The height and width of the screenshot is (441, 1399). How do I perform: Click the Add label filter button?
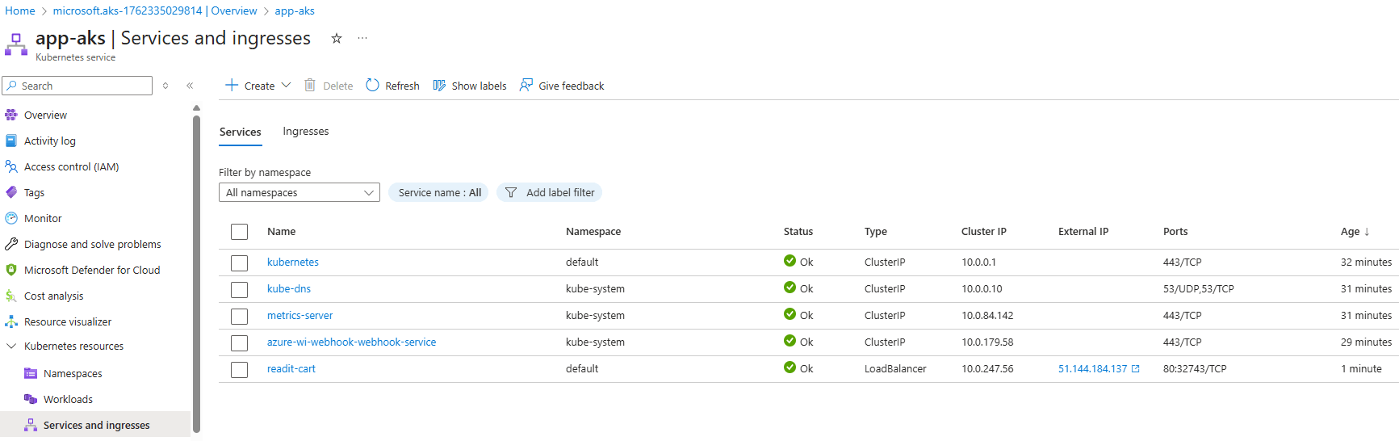tap(550, 192)
